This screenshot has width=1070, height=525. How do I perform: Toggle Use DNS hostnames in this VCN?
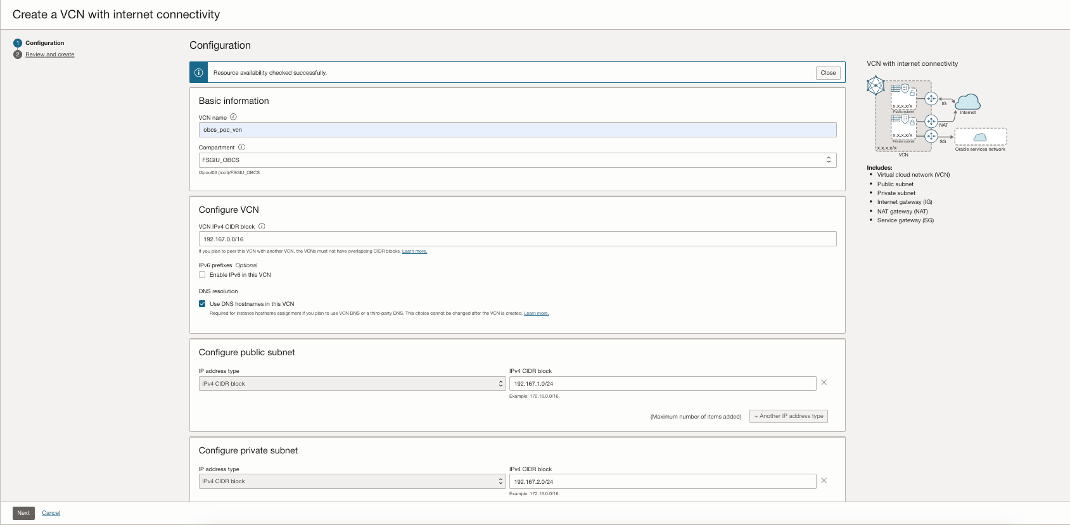[202, 304]
